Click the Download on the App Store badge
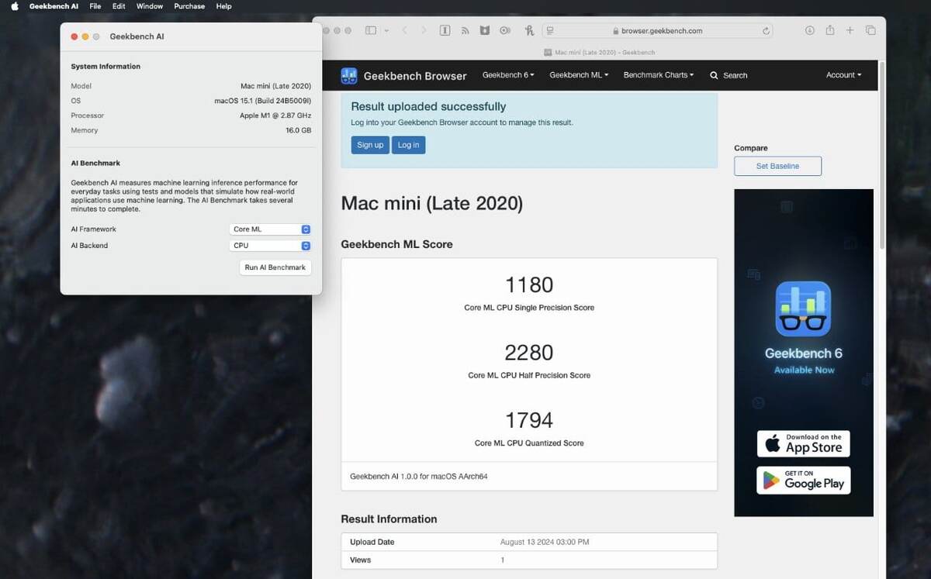This screenshot has width=931, height=579. 804,444
